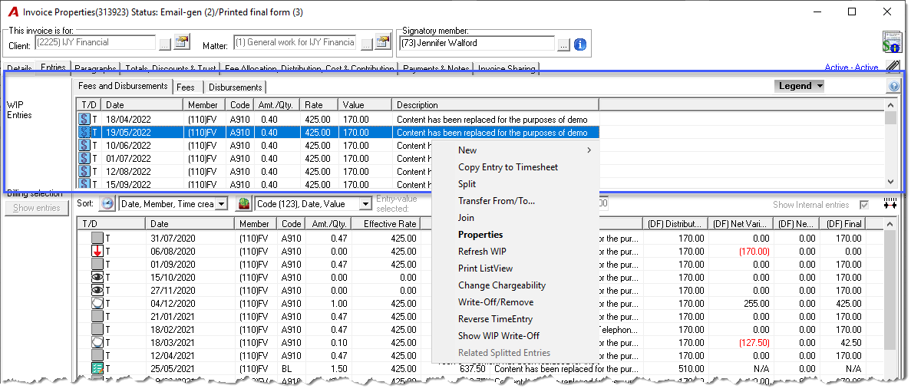
Task: Select Join from the context menu
Action: (x=515, y=217)
